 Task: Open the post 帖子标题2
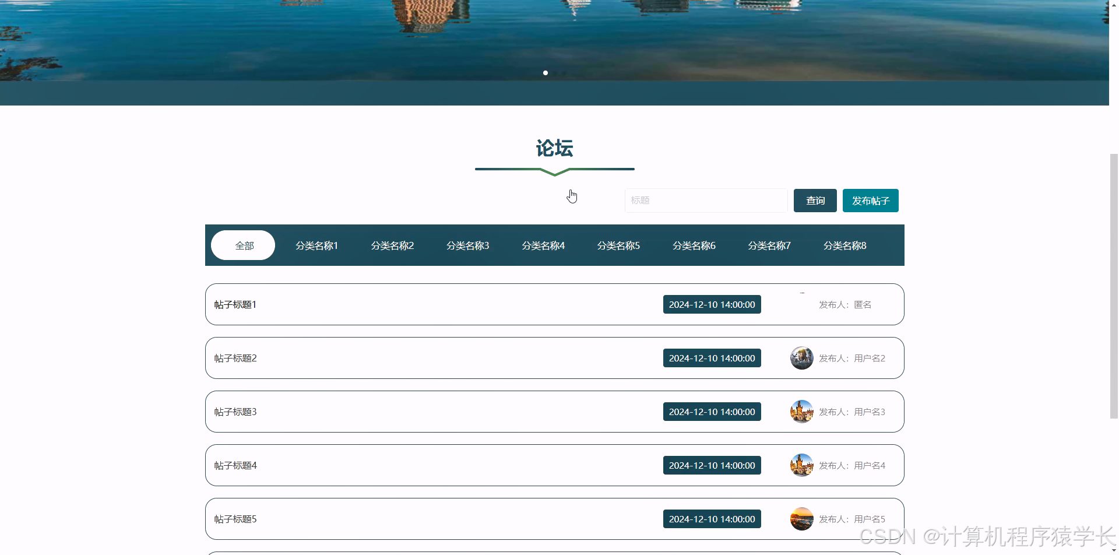click(x=235, y=357)
